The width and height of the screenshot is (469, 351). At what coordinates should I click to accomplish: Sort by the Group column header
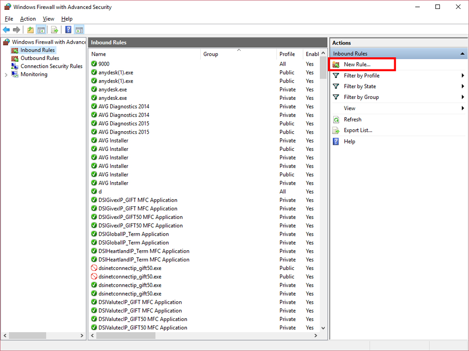tap(238, 54)
